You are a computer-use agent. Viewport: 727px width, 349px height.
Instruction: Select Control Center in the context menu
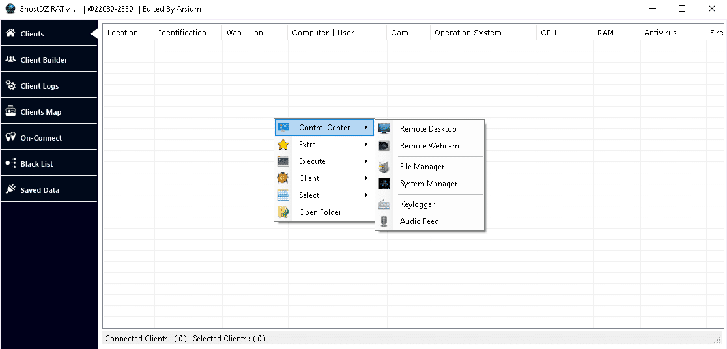point(324,128)
